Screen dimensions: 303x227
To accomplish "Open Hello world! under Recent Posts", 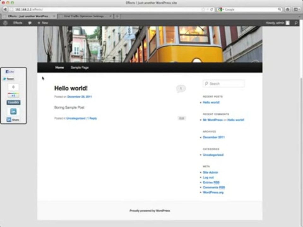I will (x=211, y=102).
